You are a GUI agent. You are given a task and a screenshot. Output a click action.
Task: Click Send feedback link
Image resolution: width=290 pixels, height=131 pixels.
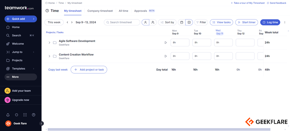click(276, 3)
